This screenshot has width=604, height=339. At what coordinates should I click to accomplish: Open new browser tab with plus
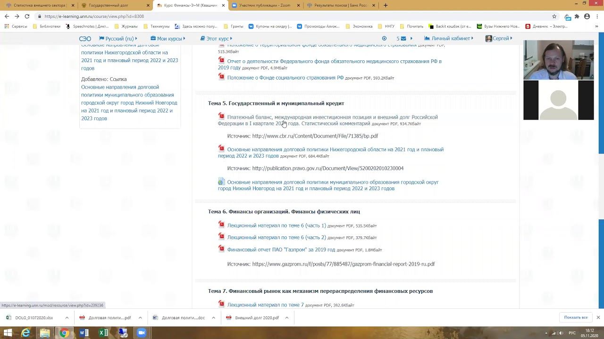[x=386, y=5]
